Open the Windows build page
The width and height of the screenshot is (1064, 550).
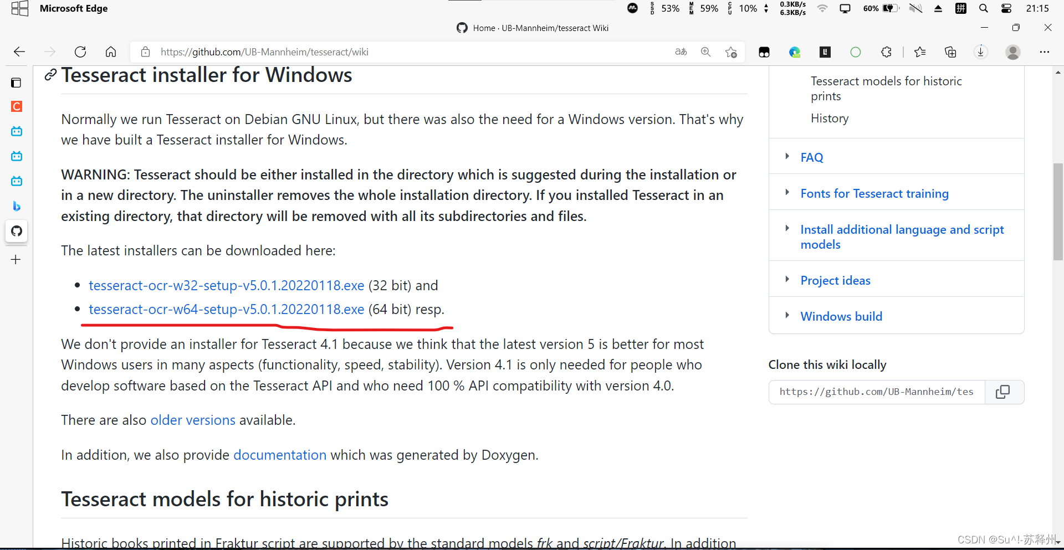tap(841, 316)
